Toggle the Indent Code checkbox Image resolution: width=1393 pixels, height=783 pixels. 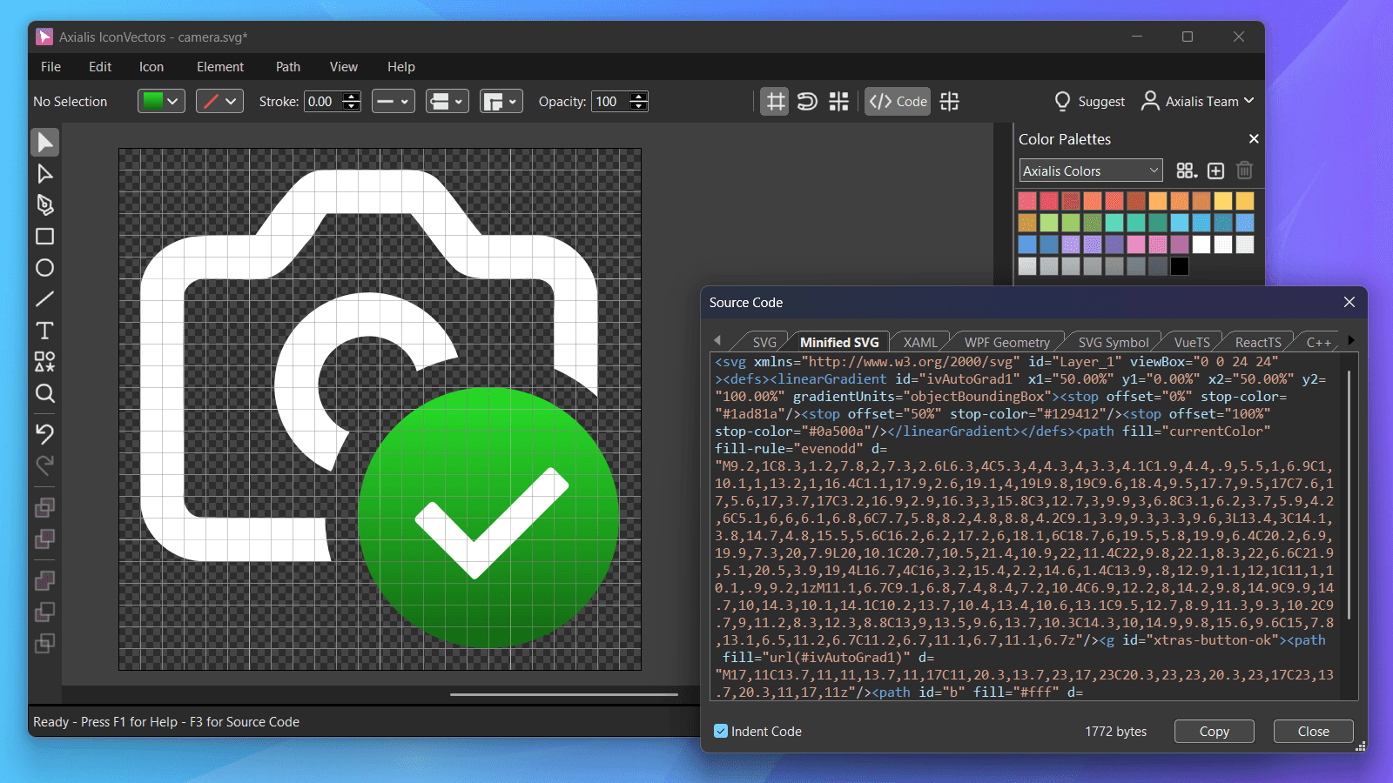pos(721,731)
